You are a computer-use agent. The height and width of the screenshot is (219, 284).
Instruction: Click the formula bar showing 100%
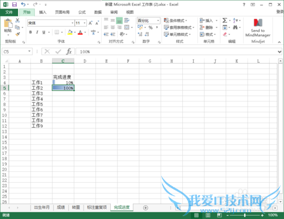coord(177,52)
